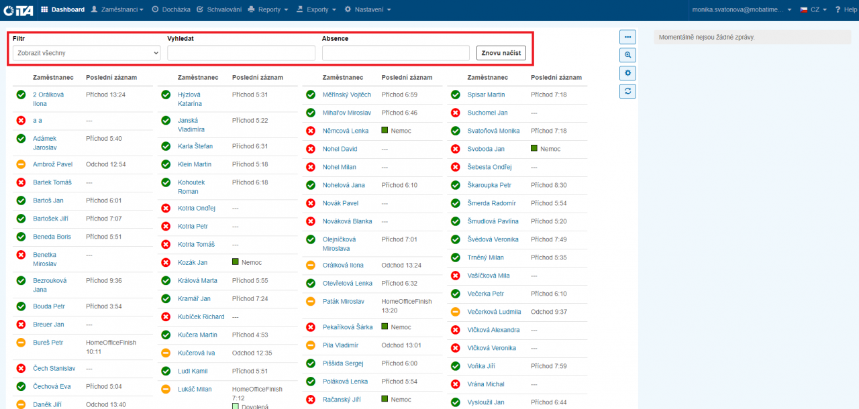Click the refresh arrows icon button
The image size is (859, 409).
click(x=627, y=92)
